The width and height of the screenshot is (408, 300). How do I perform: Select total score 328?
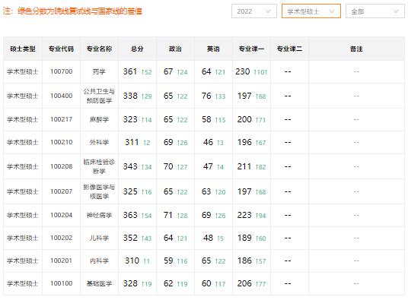click(x=130, y=283)
